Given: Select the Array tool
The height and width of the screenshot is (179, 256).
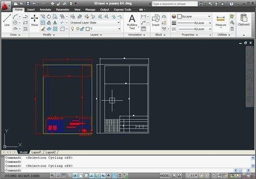Looking at the screenshot, I should (x=55, y=29).
